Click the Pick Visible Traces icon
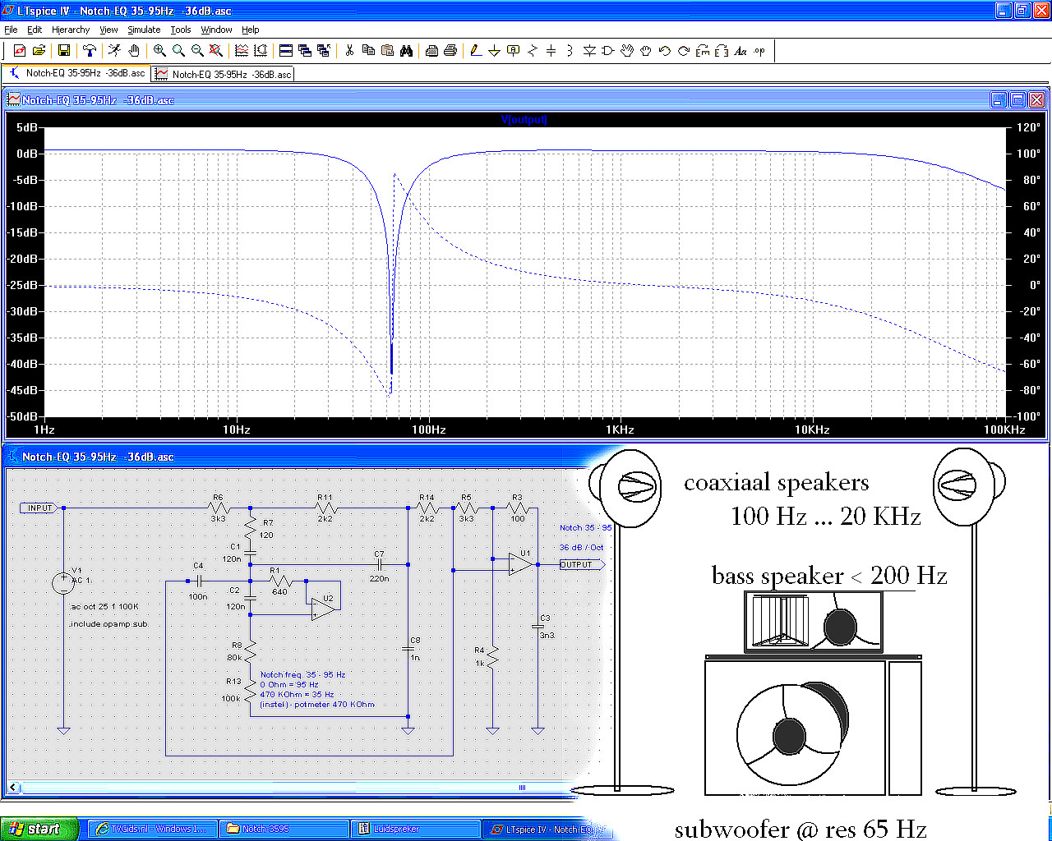The height and width of the screenshot is (841, 1052). 242,51
